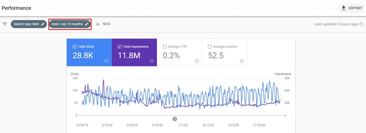This screenshot has height=133, width=366.
Task: Click the EXPORT button
Action: click(352, 8)
